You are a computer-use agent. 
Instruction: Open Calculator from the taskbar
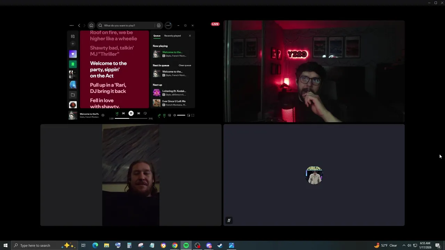click(x=129, y=245)
